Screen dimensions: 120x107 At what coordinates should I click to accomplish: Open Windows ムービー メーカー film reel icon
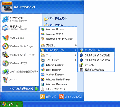pyautogui.click(x=5, y=55)
